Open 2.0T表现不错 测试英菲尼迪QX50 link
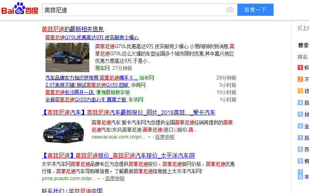Screen dimensions: 309x193 (87, 85)
